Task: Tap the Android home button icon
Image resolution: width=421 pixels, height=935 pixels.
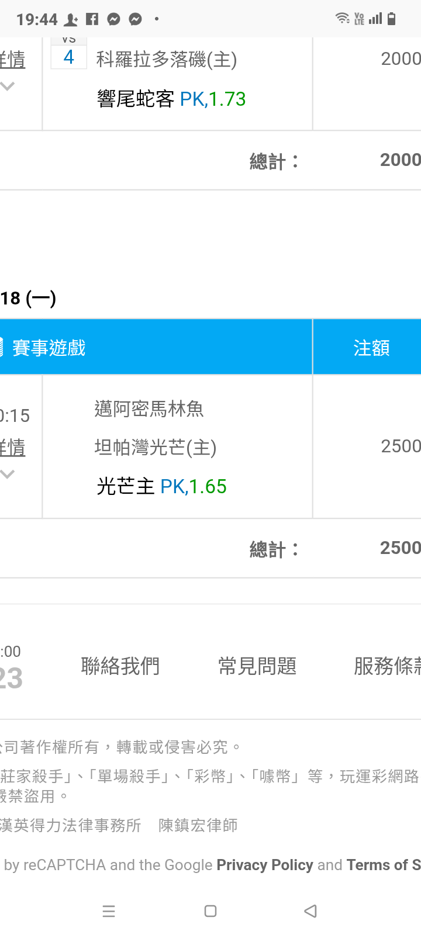Action: pyautogui.click(x=210, y=910)
